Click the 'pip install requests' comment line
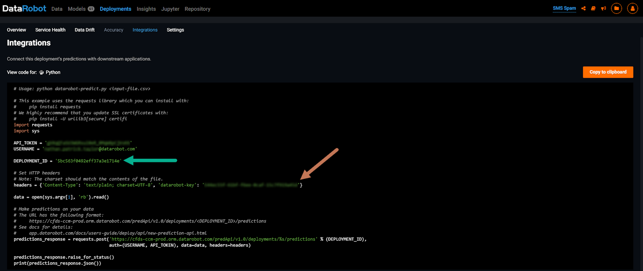This screenshot has width=643, height=271. coord(55,107)
